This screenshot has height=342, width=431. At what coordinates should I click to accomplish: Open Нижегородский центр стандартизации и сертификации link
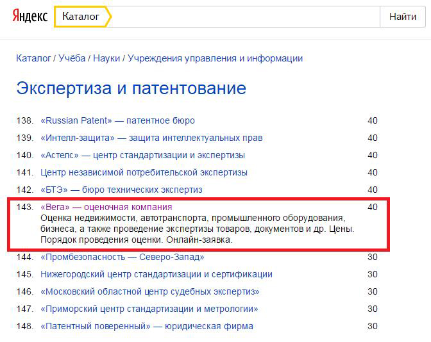(x=156, y=274)
